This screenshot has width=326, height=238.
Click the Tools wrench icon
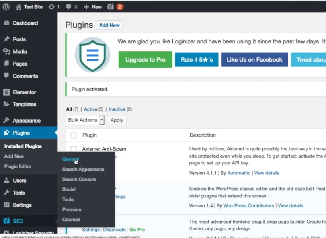pyautogui.click(x=6, y=193)
